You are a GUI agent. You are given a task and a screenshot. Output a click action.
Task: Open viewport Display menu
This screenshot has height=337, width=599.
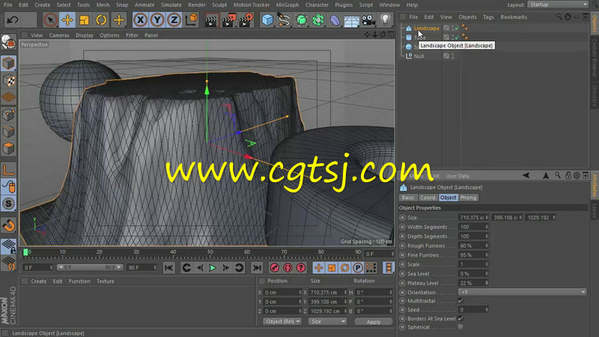tap(85, 35)
